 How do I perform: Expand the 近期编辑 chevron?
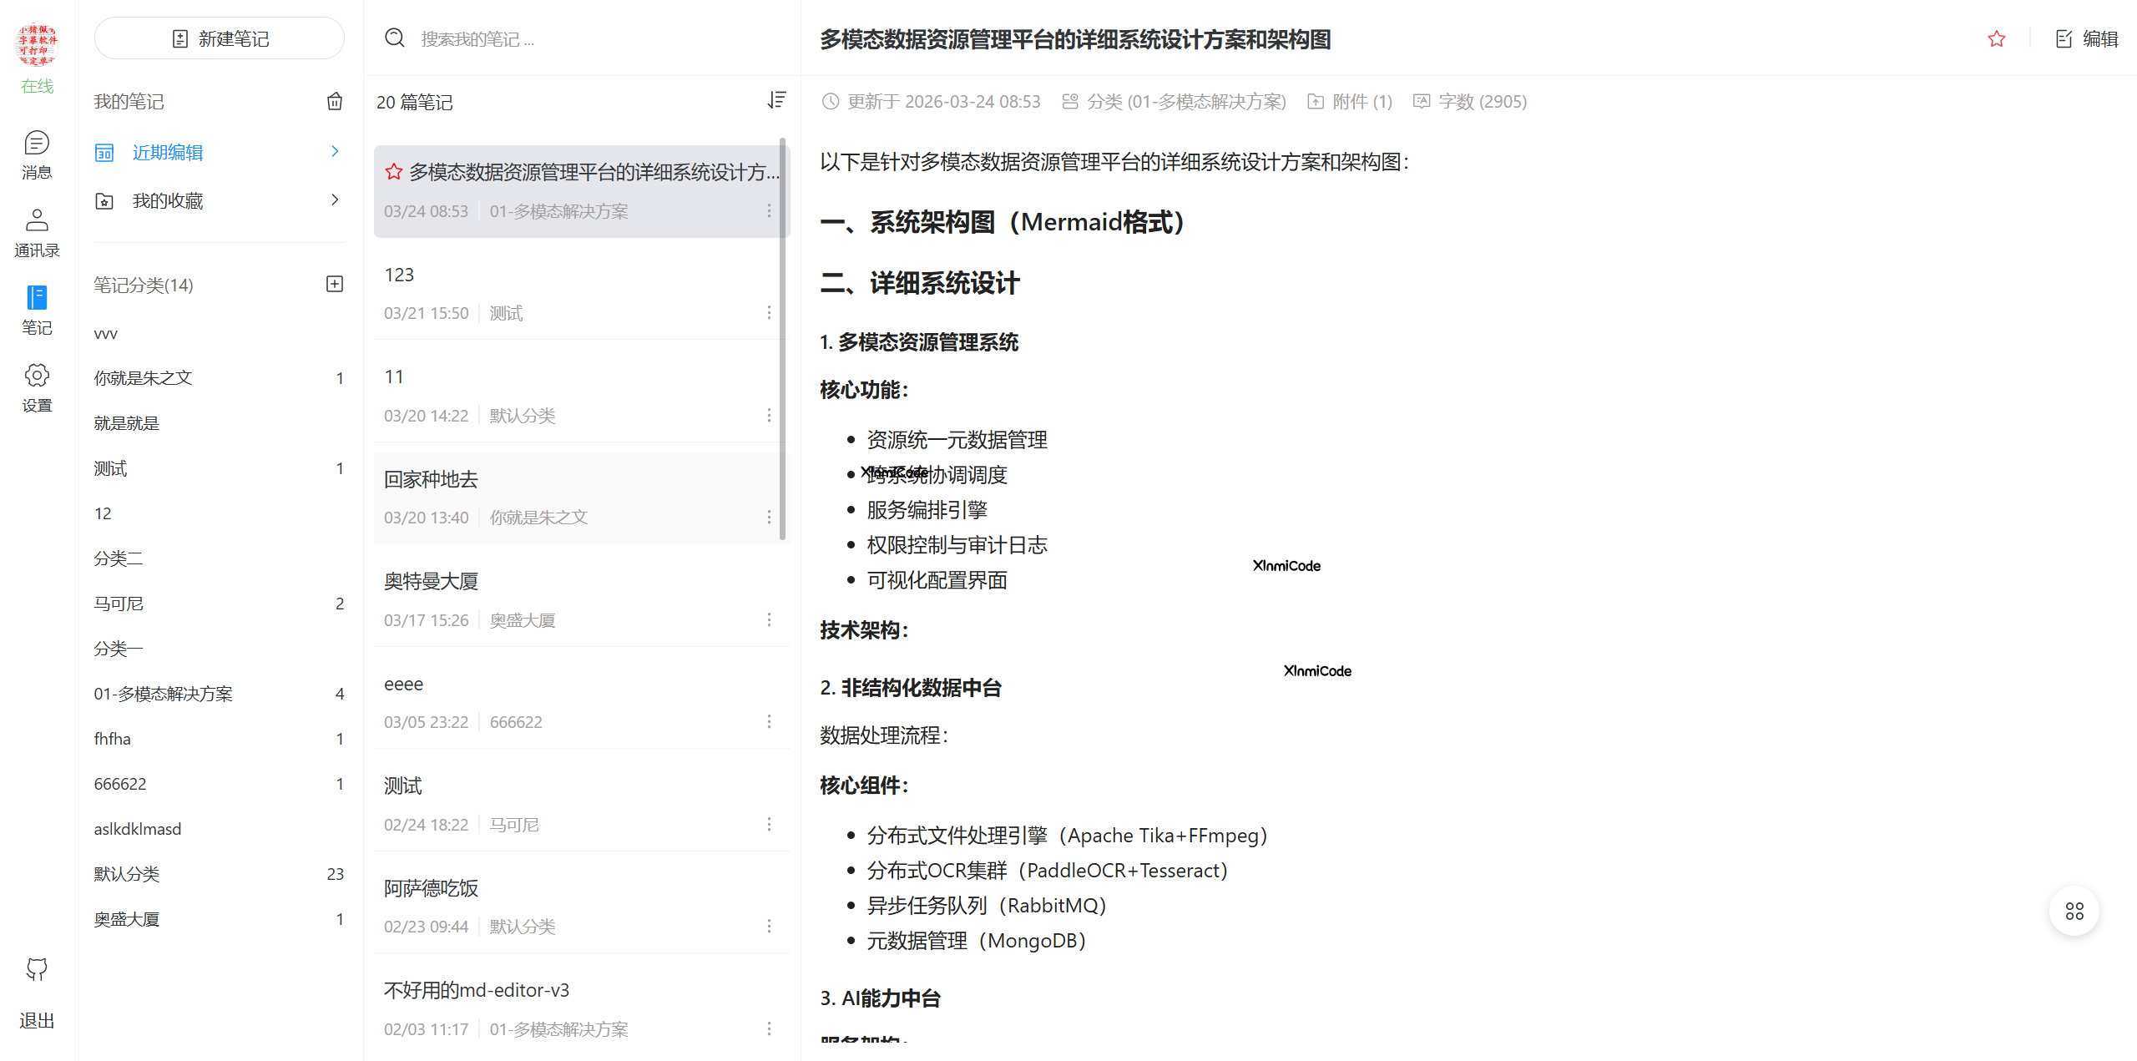(335, 152)
